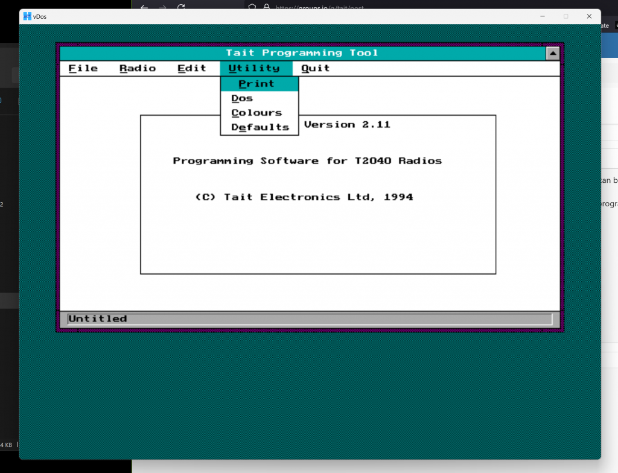The image size is (618, 473).
Task: Open Colours settings from Utility menu
Action: click(x=256, y=113)
